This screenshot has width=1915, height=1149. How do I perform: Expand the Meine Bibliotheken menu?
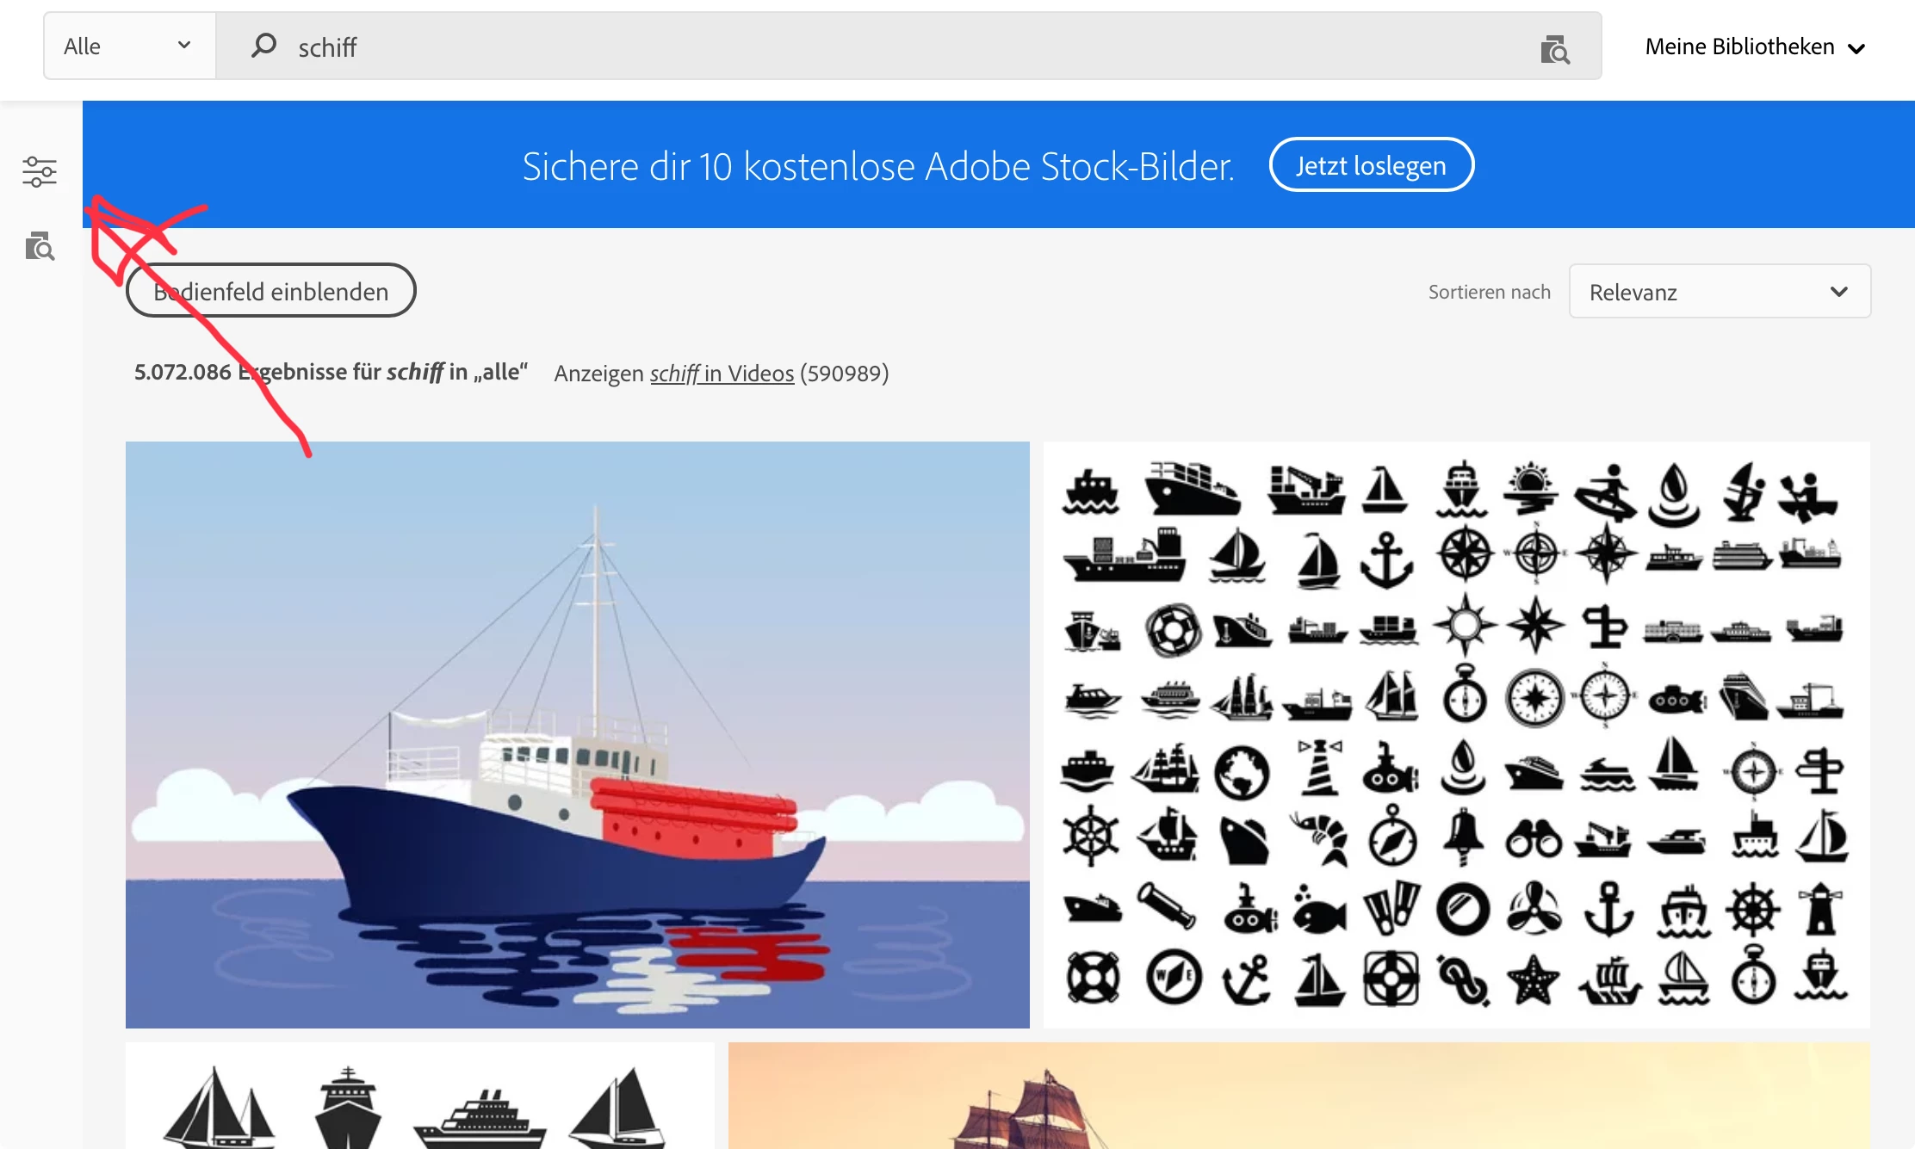tap(1755, 46)
